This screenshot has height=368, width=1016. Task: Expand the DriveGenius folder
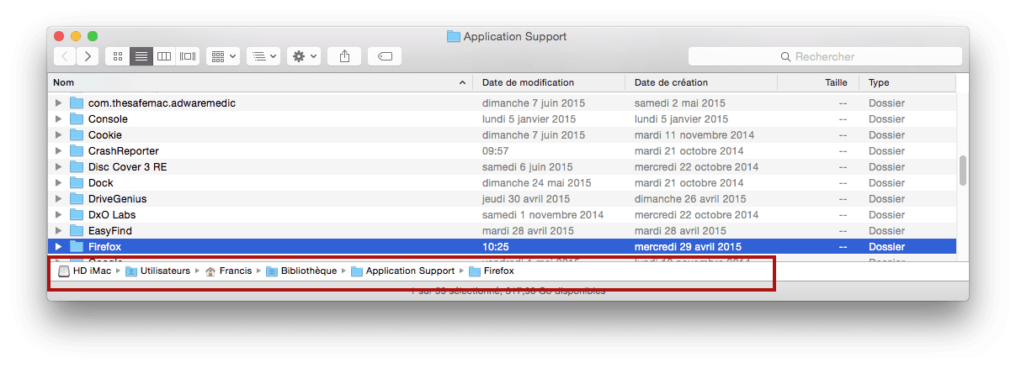[58, 199]
